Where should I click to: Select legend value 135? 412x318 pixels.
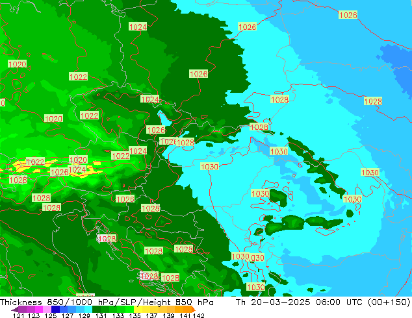click(135, 315)
